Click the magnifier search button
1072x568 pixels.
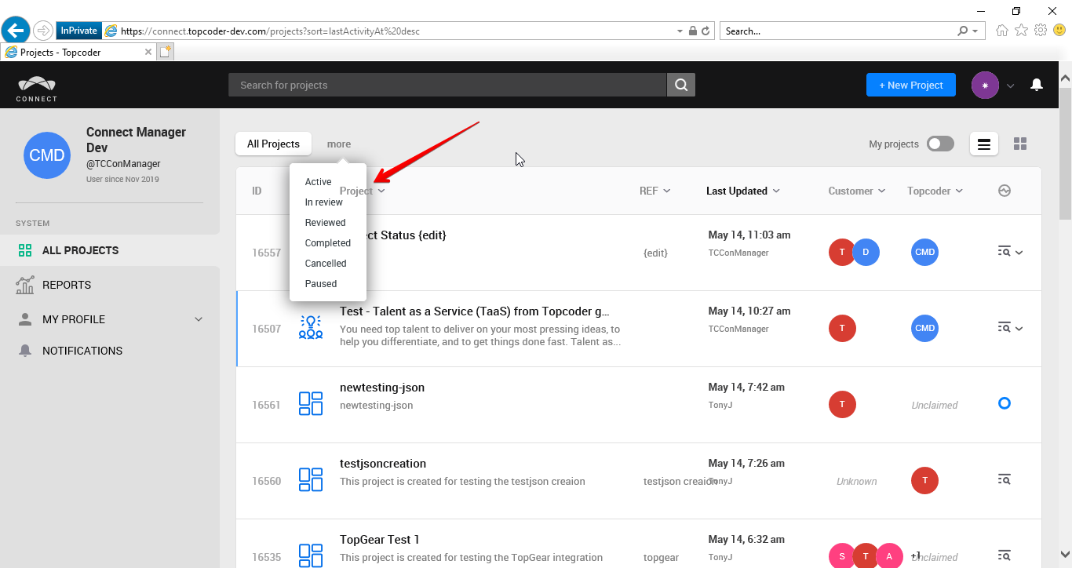pos(681,85)
